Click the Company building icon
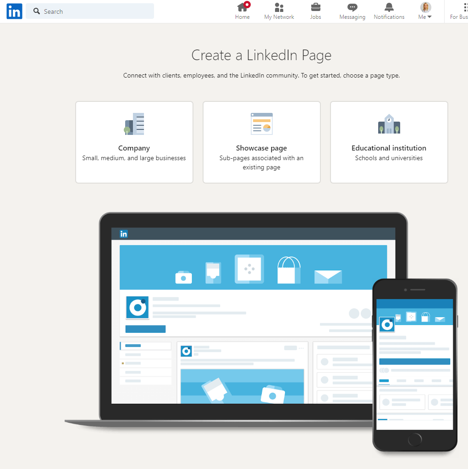This screenshot has height=469, width=468. 134,124
